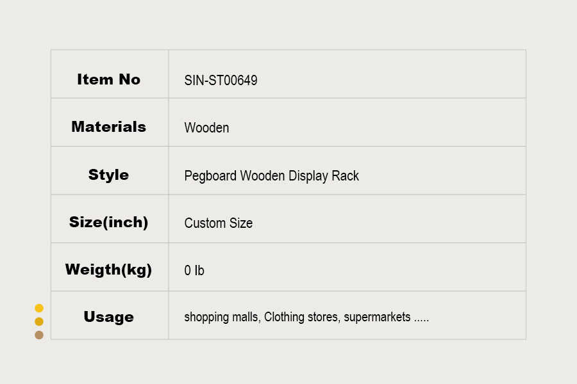Click the SIN-ST00649 item number

coord(221,80)
